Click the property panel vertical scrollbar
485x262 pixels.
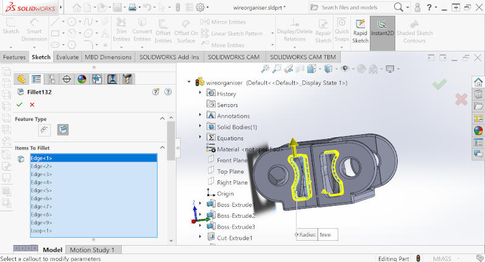point(171,141)
